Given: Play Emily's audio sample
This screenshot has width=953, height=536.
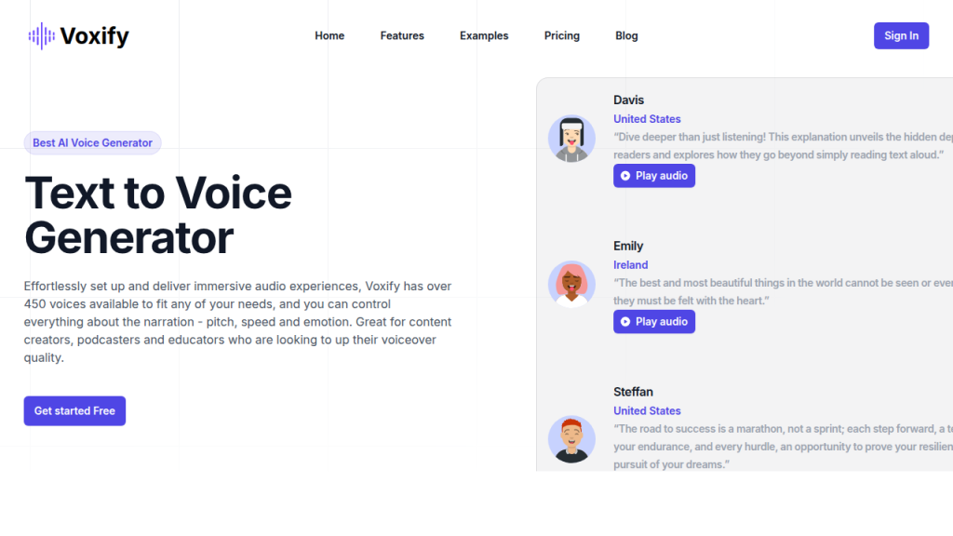Looking at the screenshot, I should click(x=654, y=321).
